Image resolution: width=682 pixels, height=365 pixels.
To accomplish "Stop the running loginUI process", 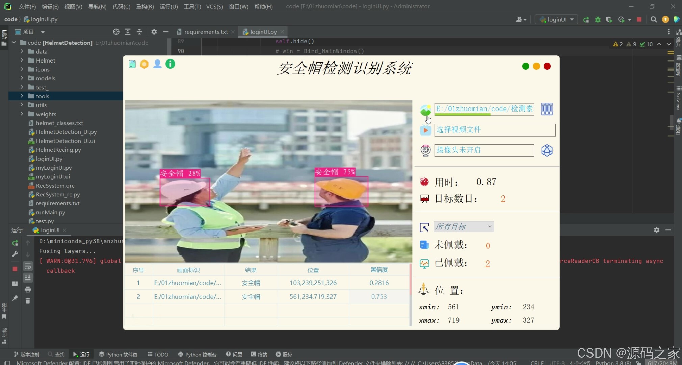I will click(x=15, y=269).
